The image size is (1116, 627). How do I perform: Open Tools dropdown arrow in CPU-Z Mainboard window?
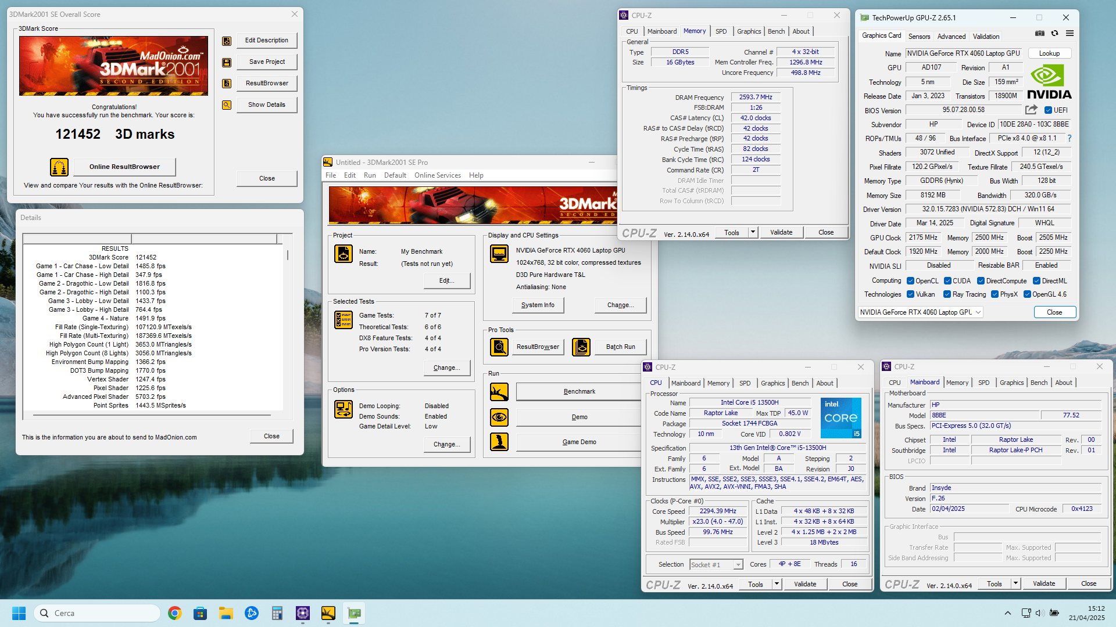click(1015, 583)
